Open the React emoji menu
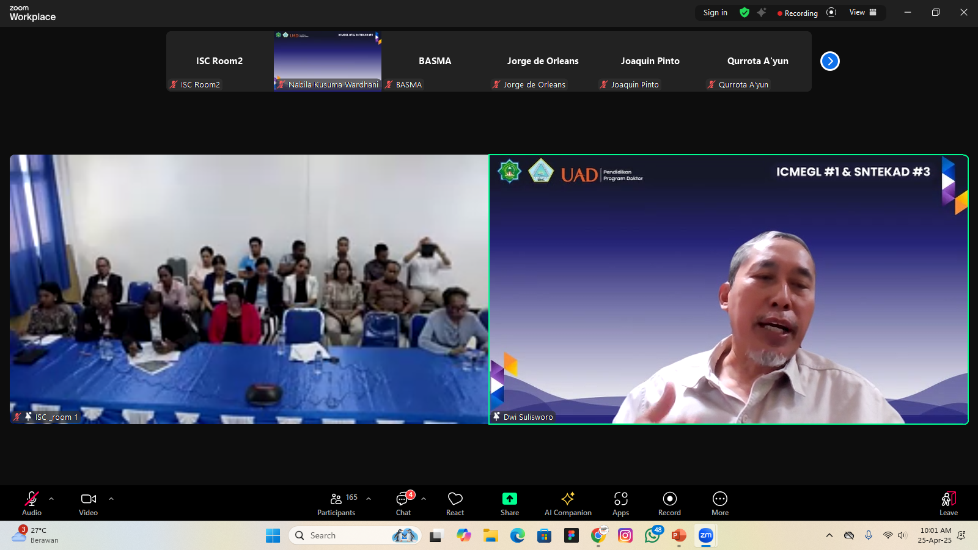 455,504
